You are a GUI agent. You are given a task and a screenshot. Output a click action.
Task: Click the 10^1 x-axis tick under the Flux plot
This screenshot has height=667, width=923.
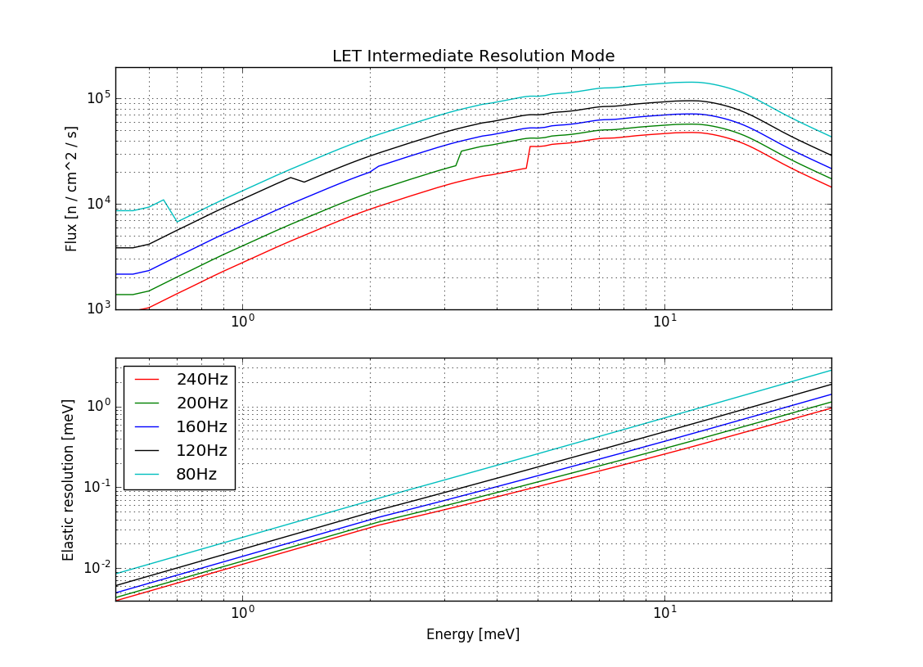pyautogui.click(x=664, y=322)
